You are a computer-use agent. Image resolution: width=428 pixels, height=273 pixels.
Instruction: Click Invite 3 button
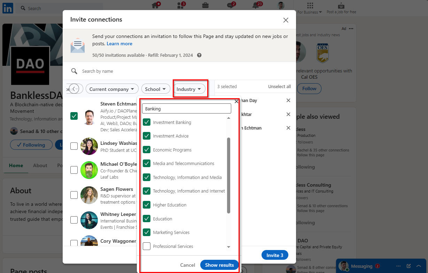coord(275,255)
